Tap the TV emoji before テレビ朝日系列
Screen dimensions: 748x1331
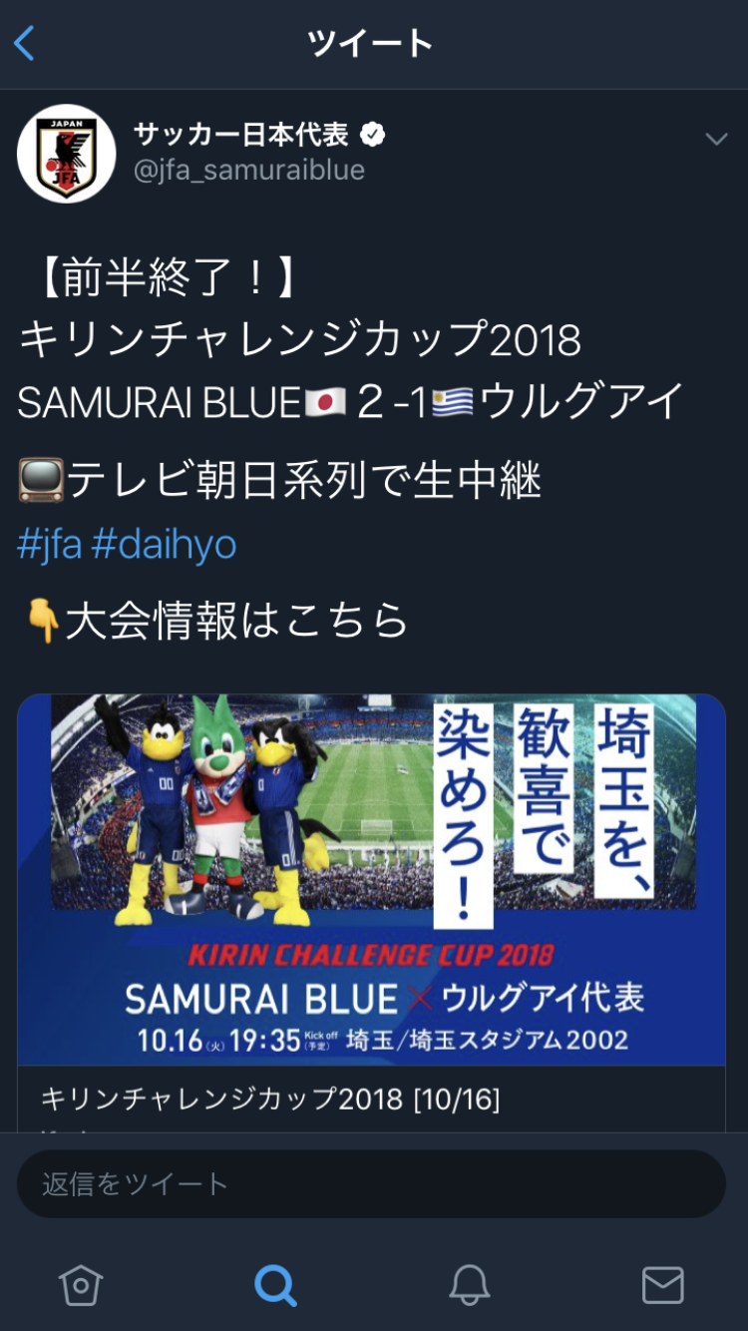click(41, 482)
